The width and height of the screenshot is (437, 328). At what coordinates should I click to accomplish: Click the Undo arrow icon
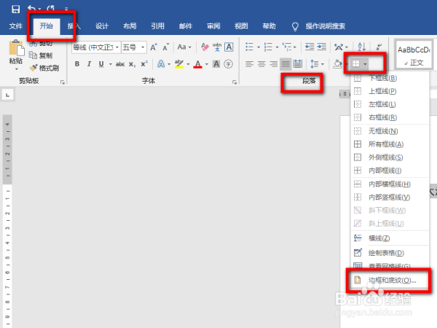pos(31,9)
